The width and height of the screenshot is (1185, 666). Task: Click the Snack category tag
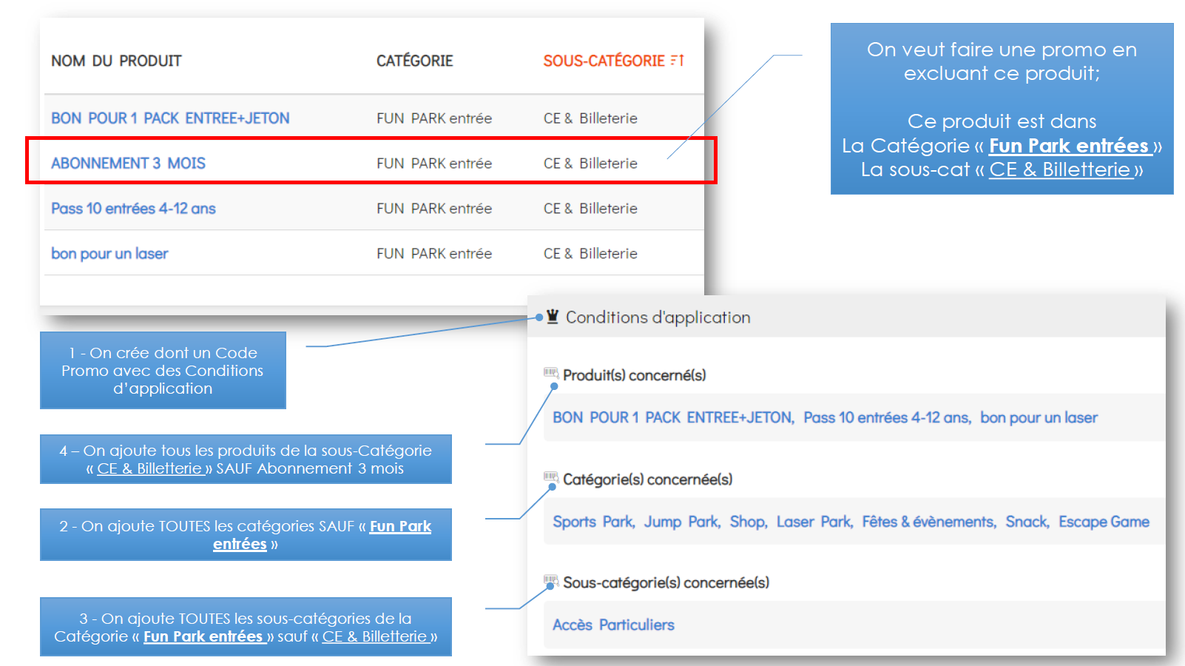pyautogui.click(x=1026, y=522)
